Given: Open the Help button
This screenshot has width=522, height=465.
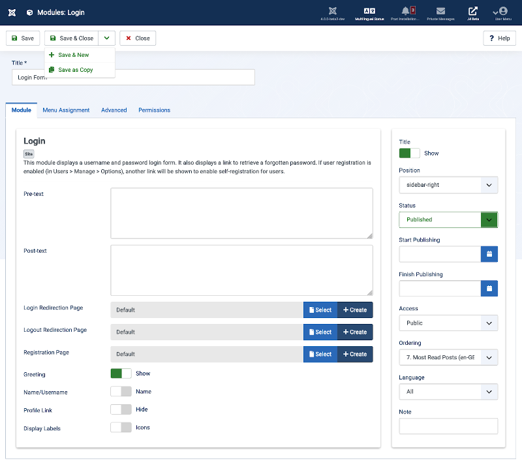Looking at the screenshot, I should 499,39.
